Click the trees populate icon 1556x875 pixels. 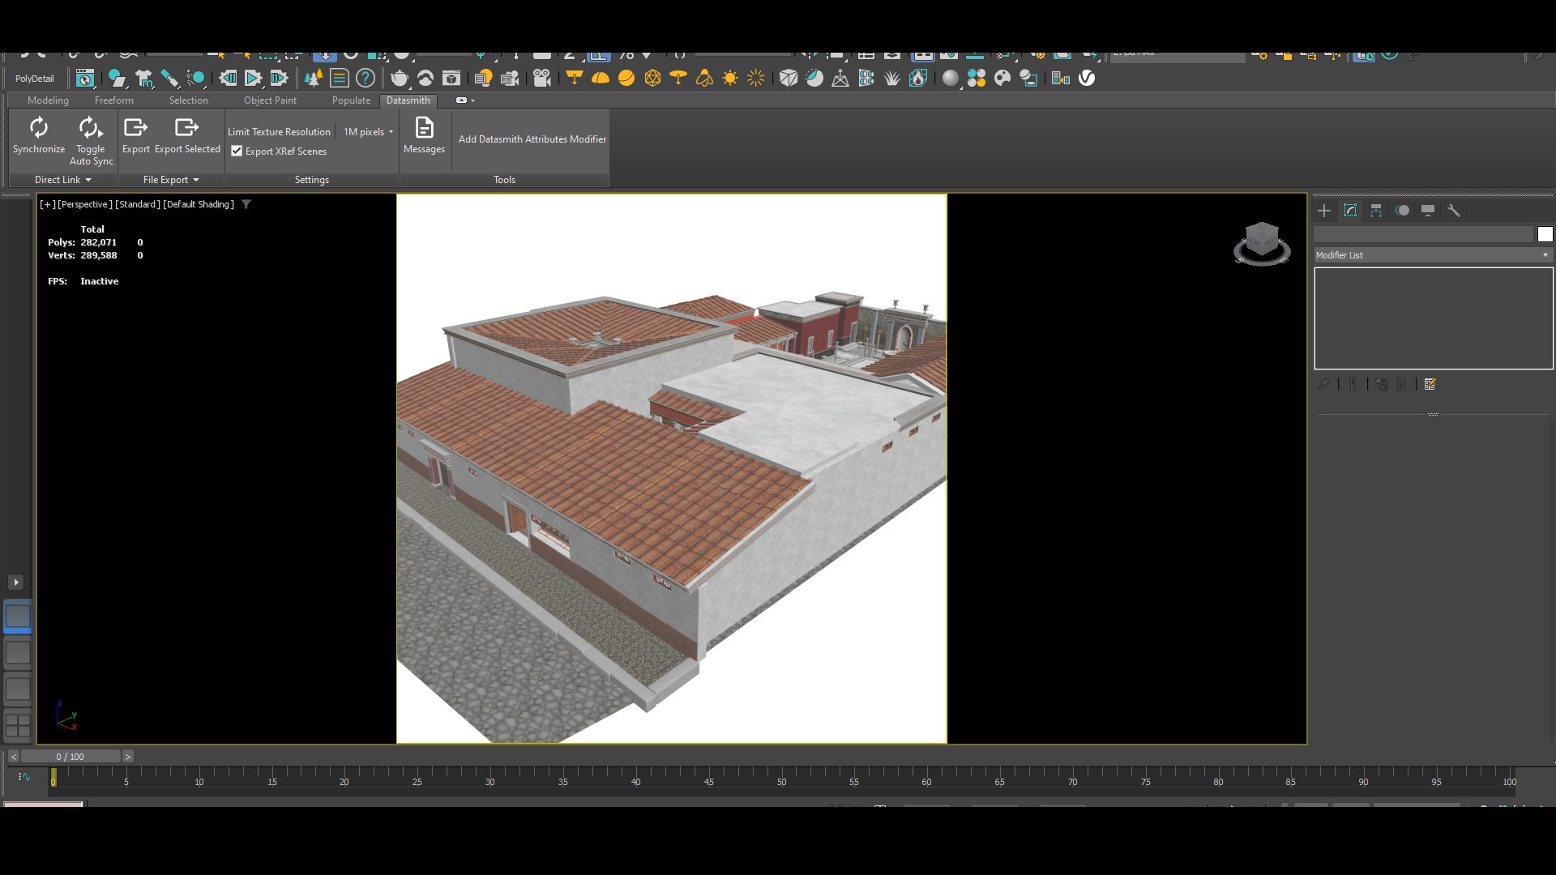tap(313, 78)
